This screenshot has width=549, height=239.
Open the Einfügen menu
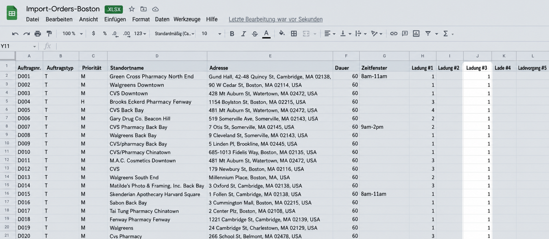point(115,19)
